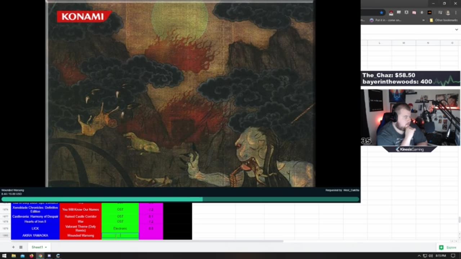Open the Sheet1 tab dropdown arrow
Screen dimensions: 461x259
(x=46, y=247)
